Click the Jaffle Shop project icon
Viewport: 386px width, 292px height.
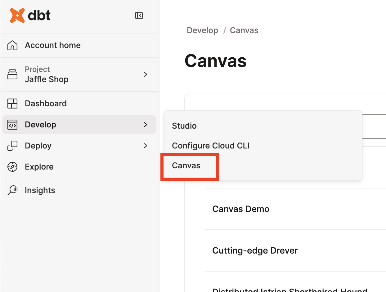12,74
